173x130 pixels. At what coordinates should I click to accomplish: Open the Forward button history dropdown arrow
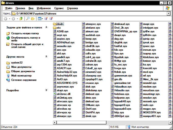pyautogui.click(x=17, y=19)
